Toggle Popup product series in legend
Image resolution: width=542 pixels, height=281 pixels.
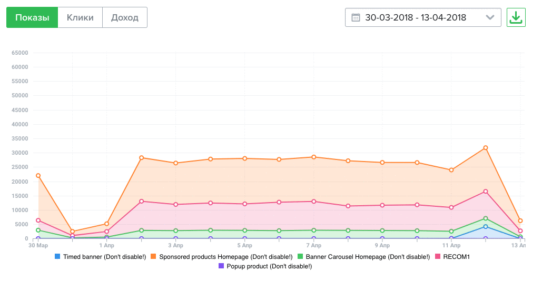[x=269, y=266]
